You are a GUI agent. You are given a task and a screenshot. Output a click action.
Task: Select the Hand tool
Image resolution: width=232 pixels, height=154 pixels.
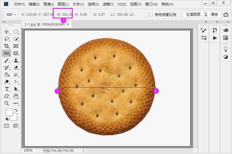point(16,96)
